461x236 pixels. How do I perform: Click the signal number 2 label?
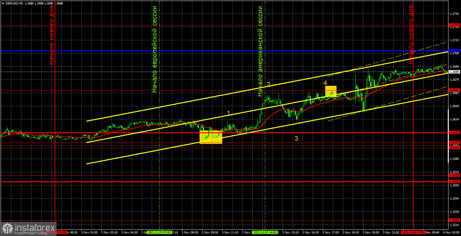pos(269,84)
